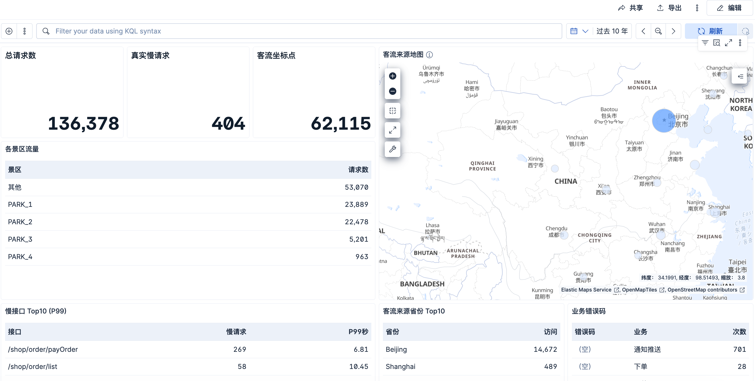Step back to previous time window

643,31
